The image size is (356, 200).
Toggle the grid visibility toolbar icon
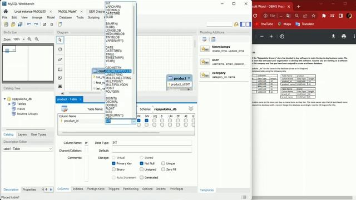tap(44, 24)
